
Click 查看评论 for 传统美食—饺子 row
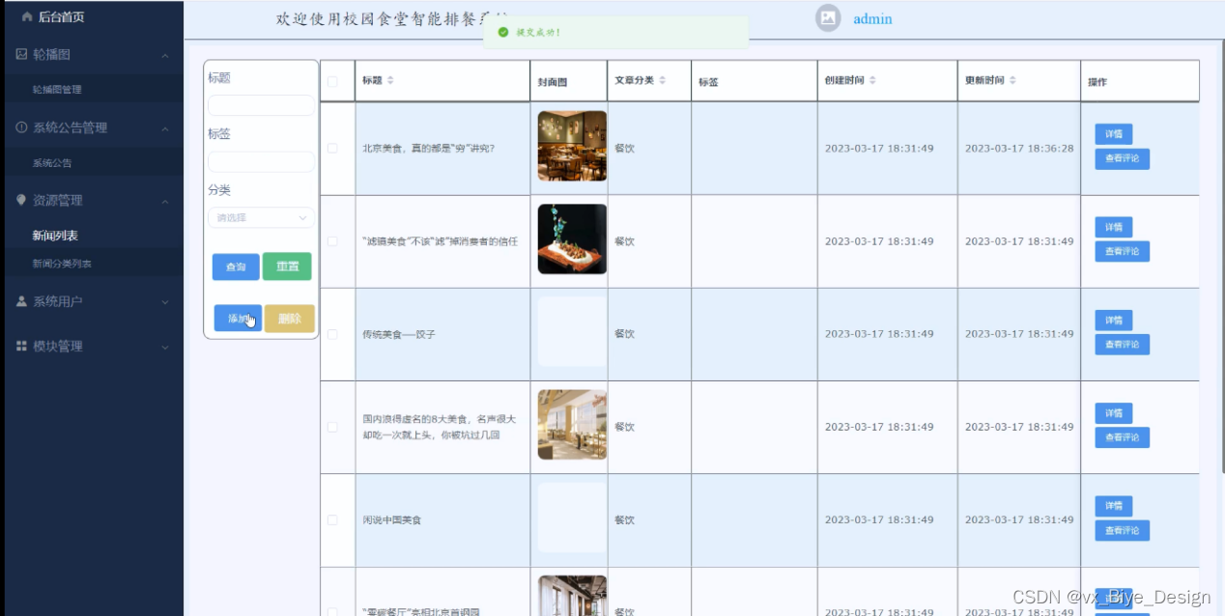pos(1122,344)
